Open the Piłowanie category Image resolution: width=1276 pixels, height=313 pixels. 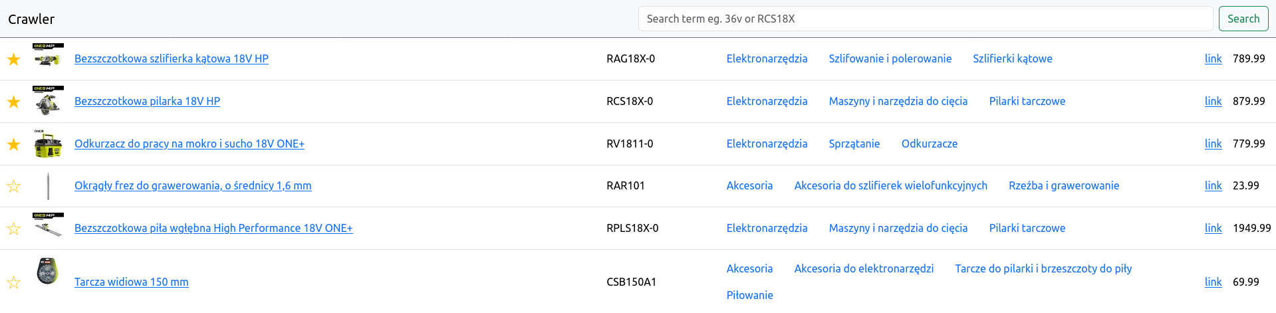coord(749,295)
